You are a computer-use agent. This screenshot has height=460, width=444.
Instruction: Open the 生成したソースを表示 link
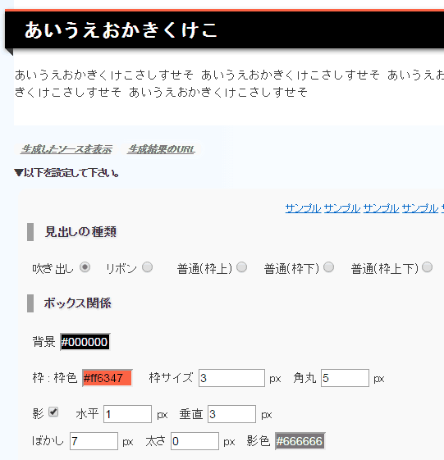[66, 149]
